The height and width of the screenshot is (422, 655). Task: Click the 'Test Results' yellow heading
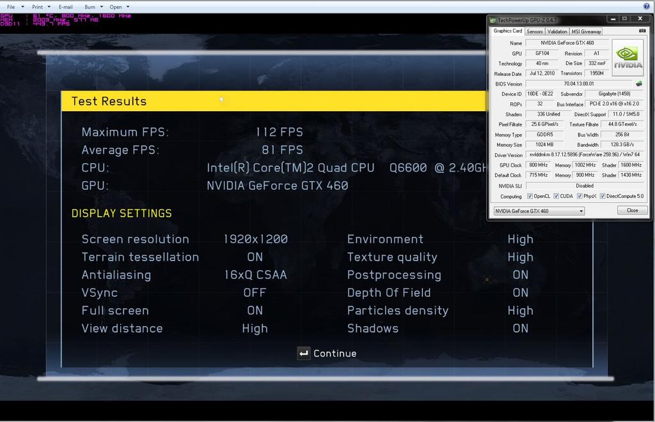109,102
